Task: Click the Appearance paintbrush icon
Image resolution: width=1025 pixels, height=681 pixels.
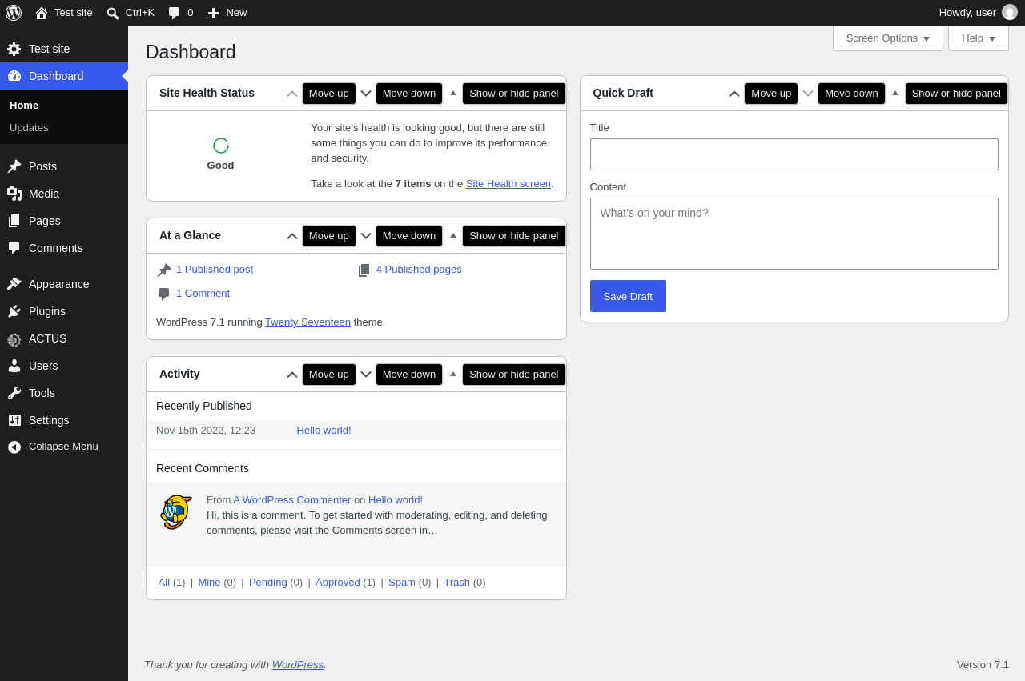Action: (x=14, y=284)
